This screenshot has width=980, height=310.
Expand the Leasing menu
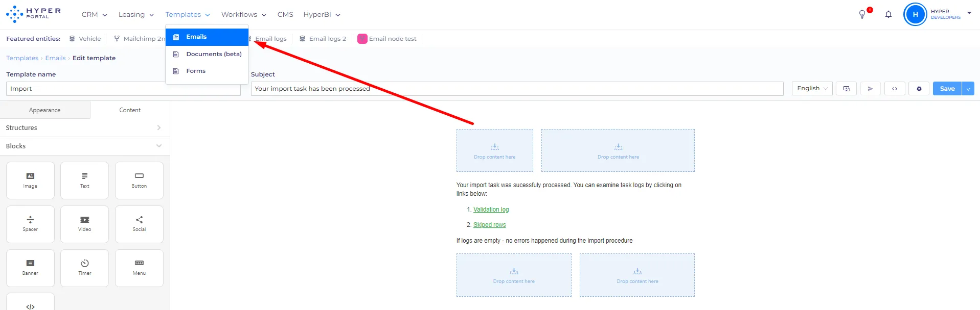point(136,15)
